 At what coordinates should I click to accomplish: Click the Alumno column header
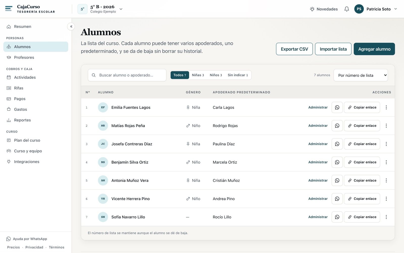(106, 92)
